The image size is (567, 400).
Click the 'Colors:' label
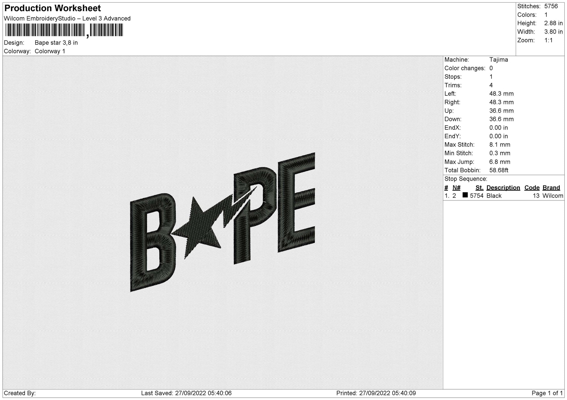(527, 15)
